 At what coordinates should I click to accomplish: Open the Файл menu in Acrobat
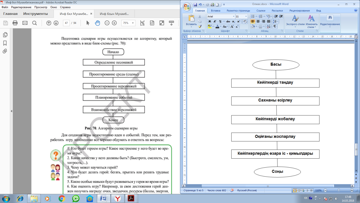click(x=5, y=7)
